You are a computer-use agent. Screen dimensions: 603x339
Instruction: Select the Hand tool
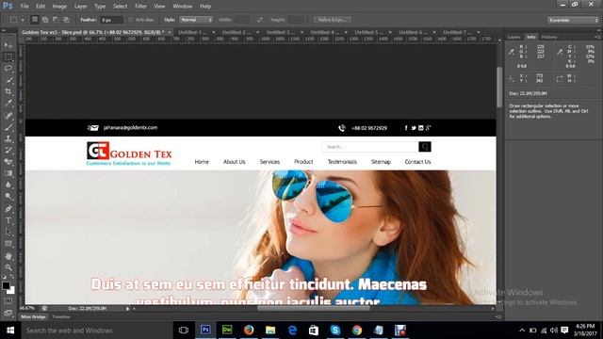(8, 256)
